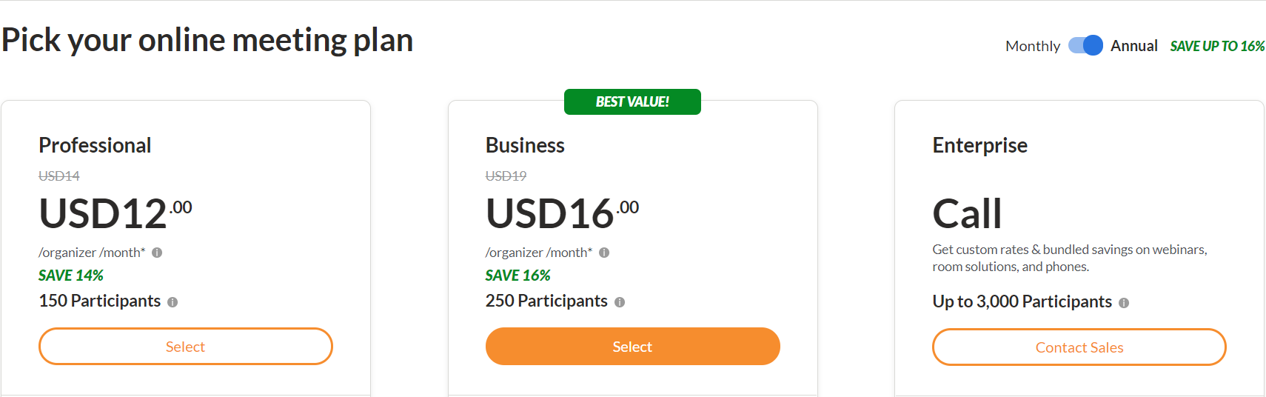The height and width of the screenshot is (397, 1266).
Task: Click the USD12.00 price
Action: [x=115, y=213]
